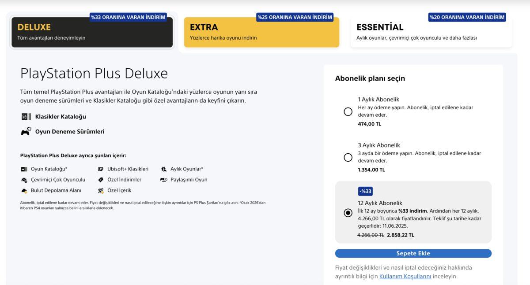The image size is (530, 285).
Task: Click the Paylaşımlı Oyun icon
Action: [x=164, y=180]
